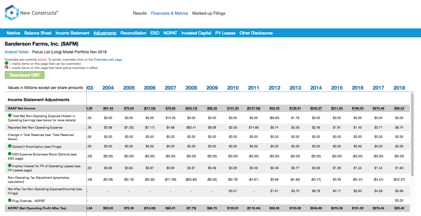Download the CSV file
The image size is (421, 216).
(25, 75)
